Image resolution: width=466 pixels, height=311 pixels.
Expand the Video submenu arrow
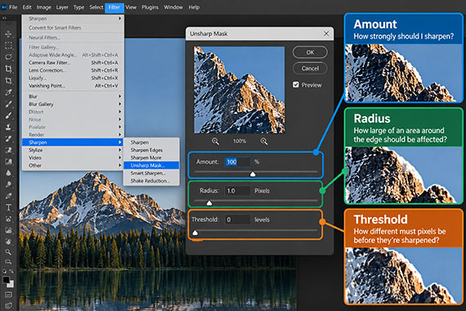119,158
